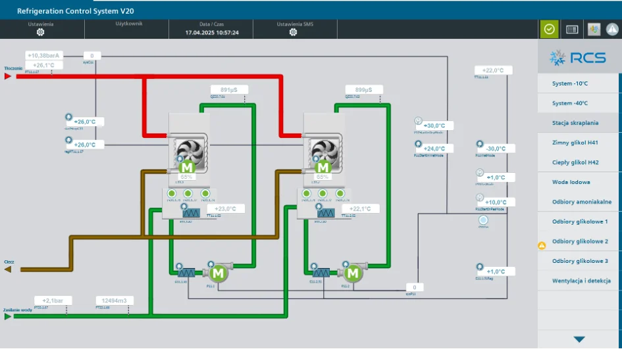
Task: Select right pump motor P11.2
Action: pos(352,273)
